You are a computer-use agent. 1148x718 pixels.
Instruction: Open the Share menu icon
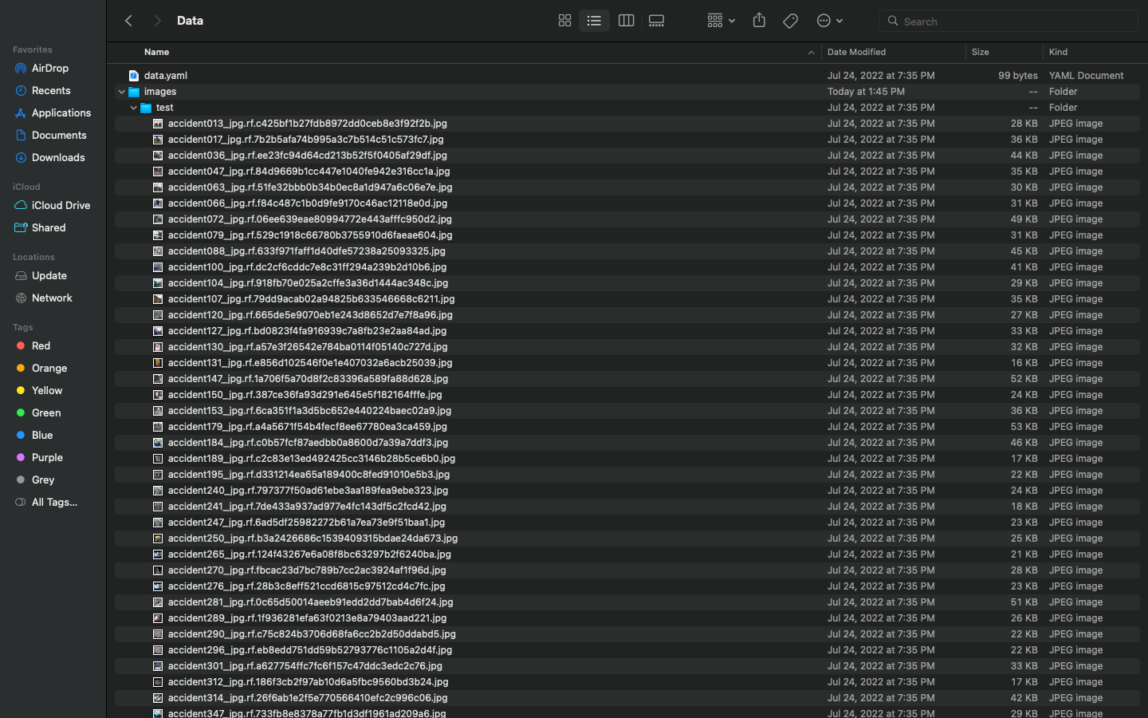[758, 20]
